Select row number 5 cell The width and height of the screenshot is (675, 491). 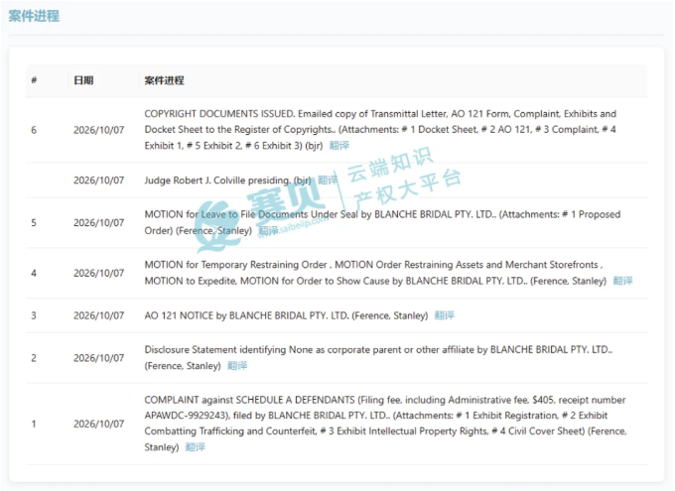tap(34, 223)
